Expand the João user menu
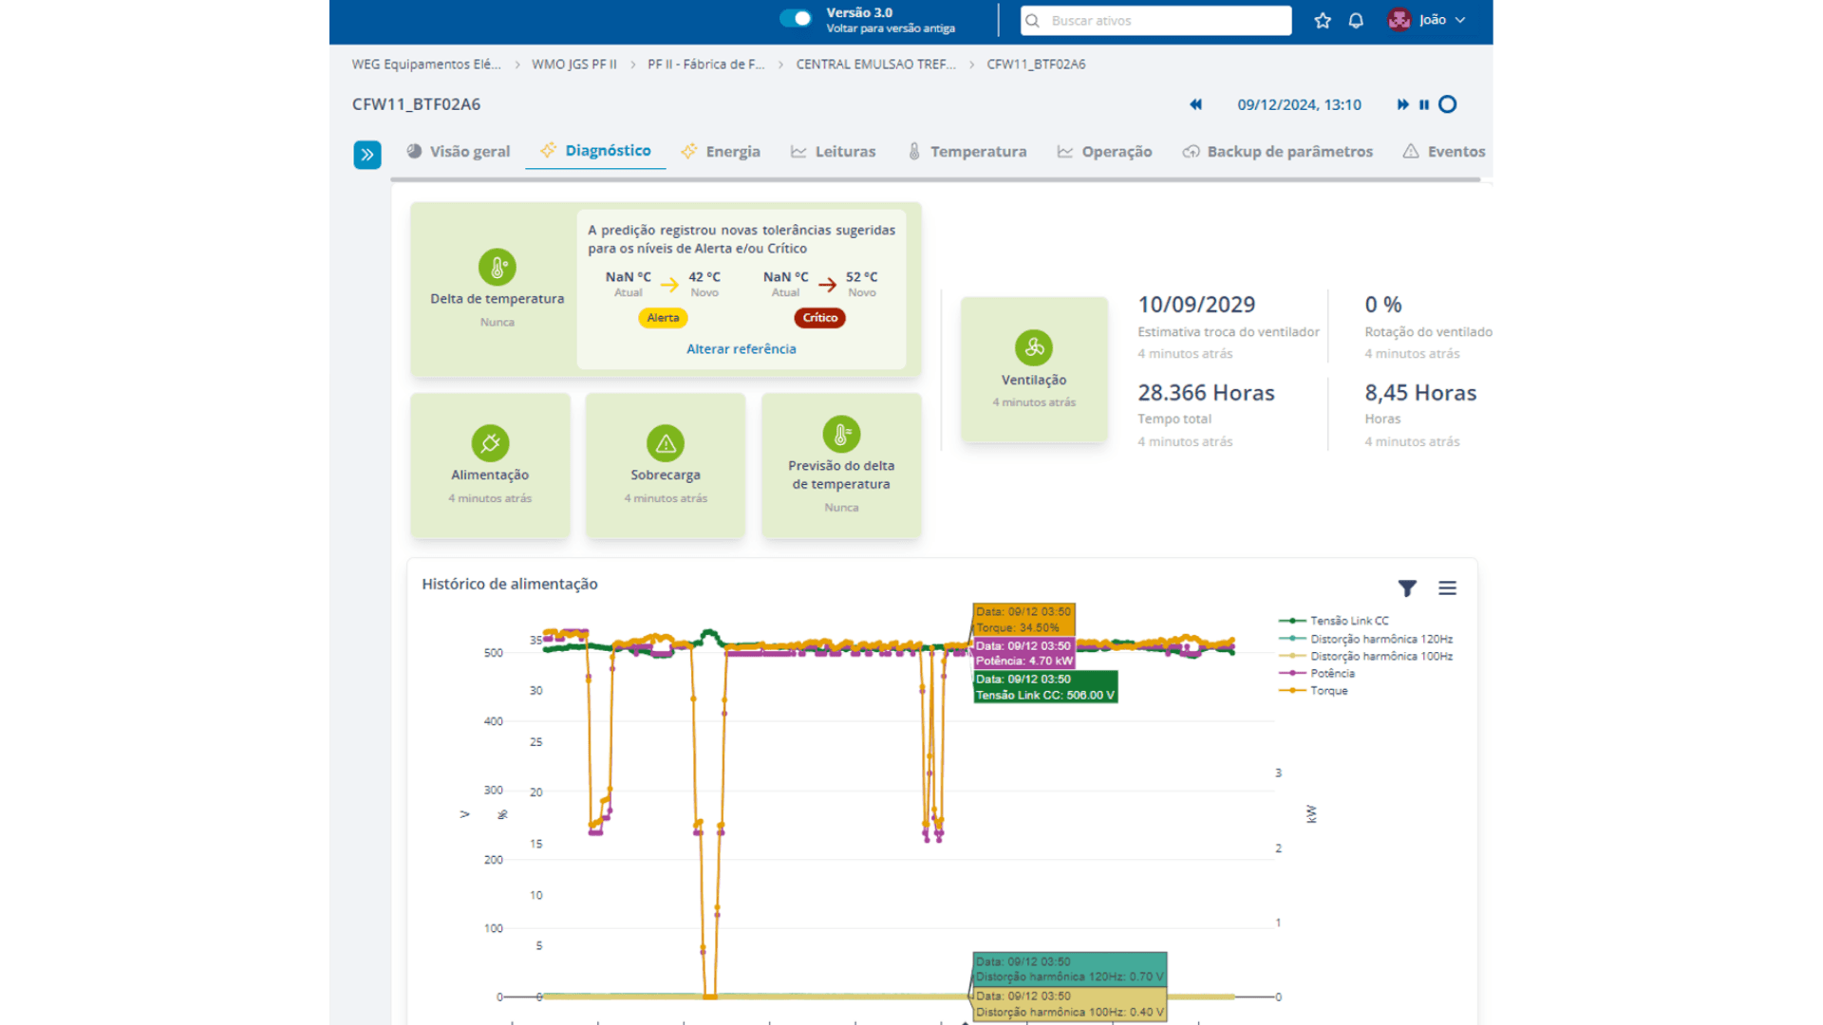Screen dimensions: 1823x1025 coord(1427,20)
